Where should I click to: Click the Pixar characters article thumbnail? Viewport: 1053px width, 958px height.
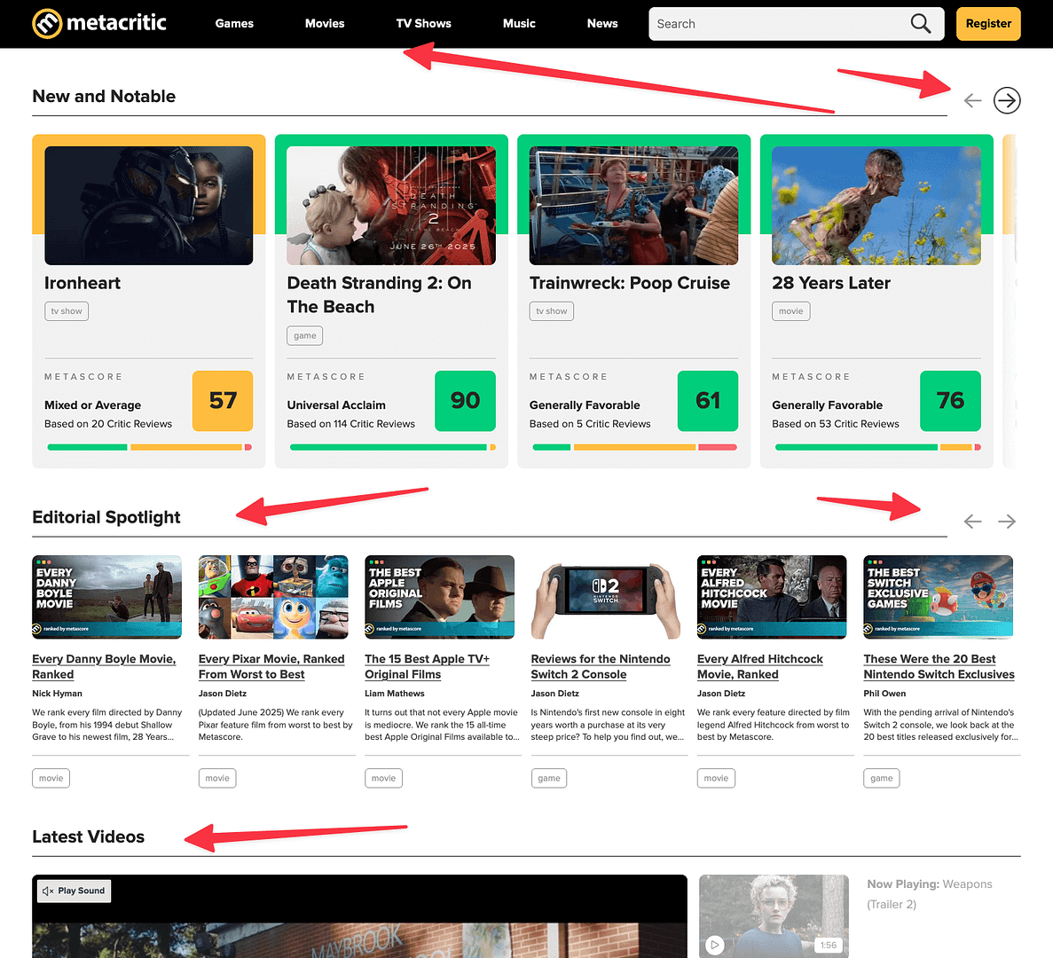tap(273, 597)
